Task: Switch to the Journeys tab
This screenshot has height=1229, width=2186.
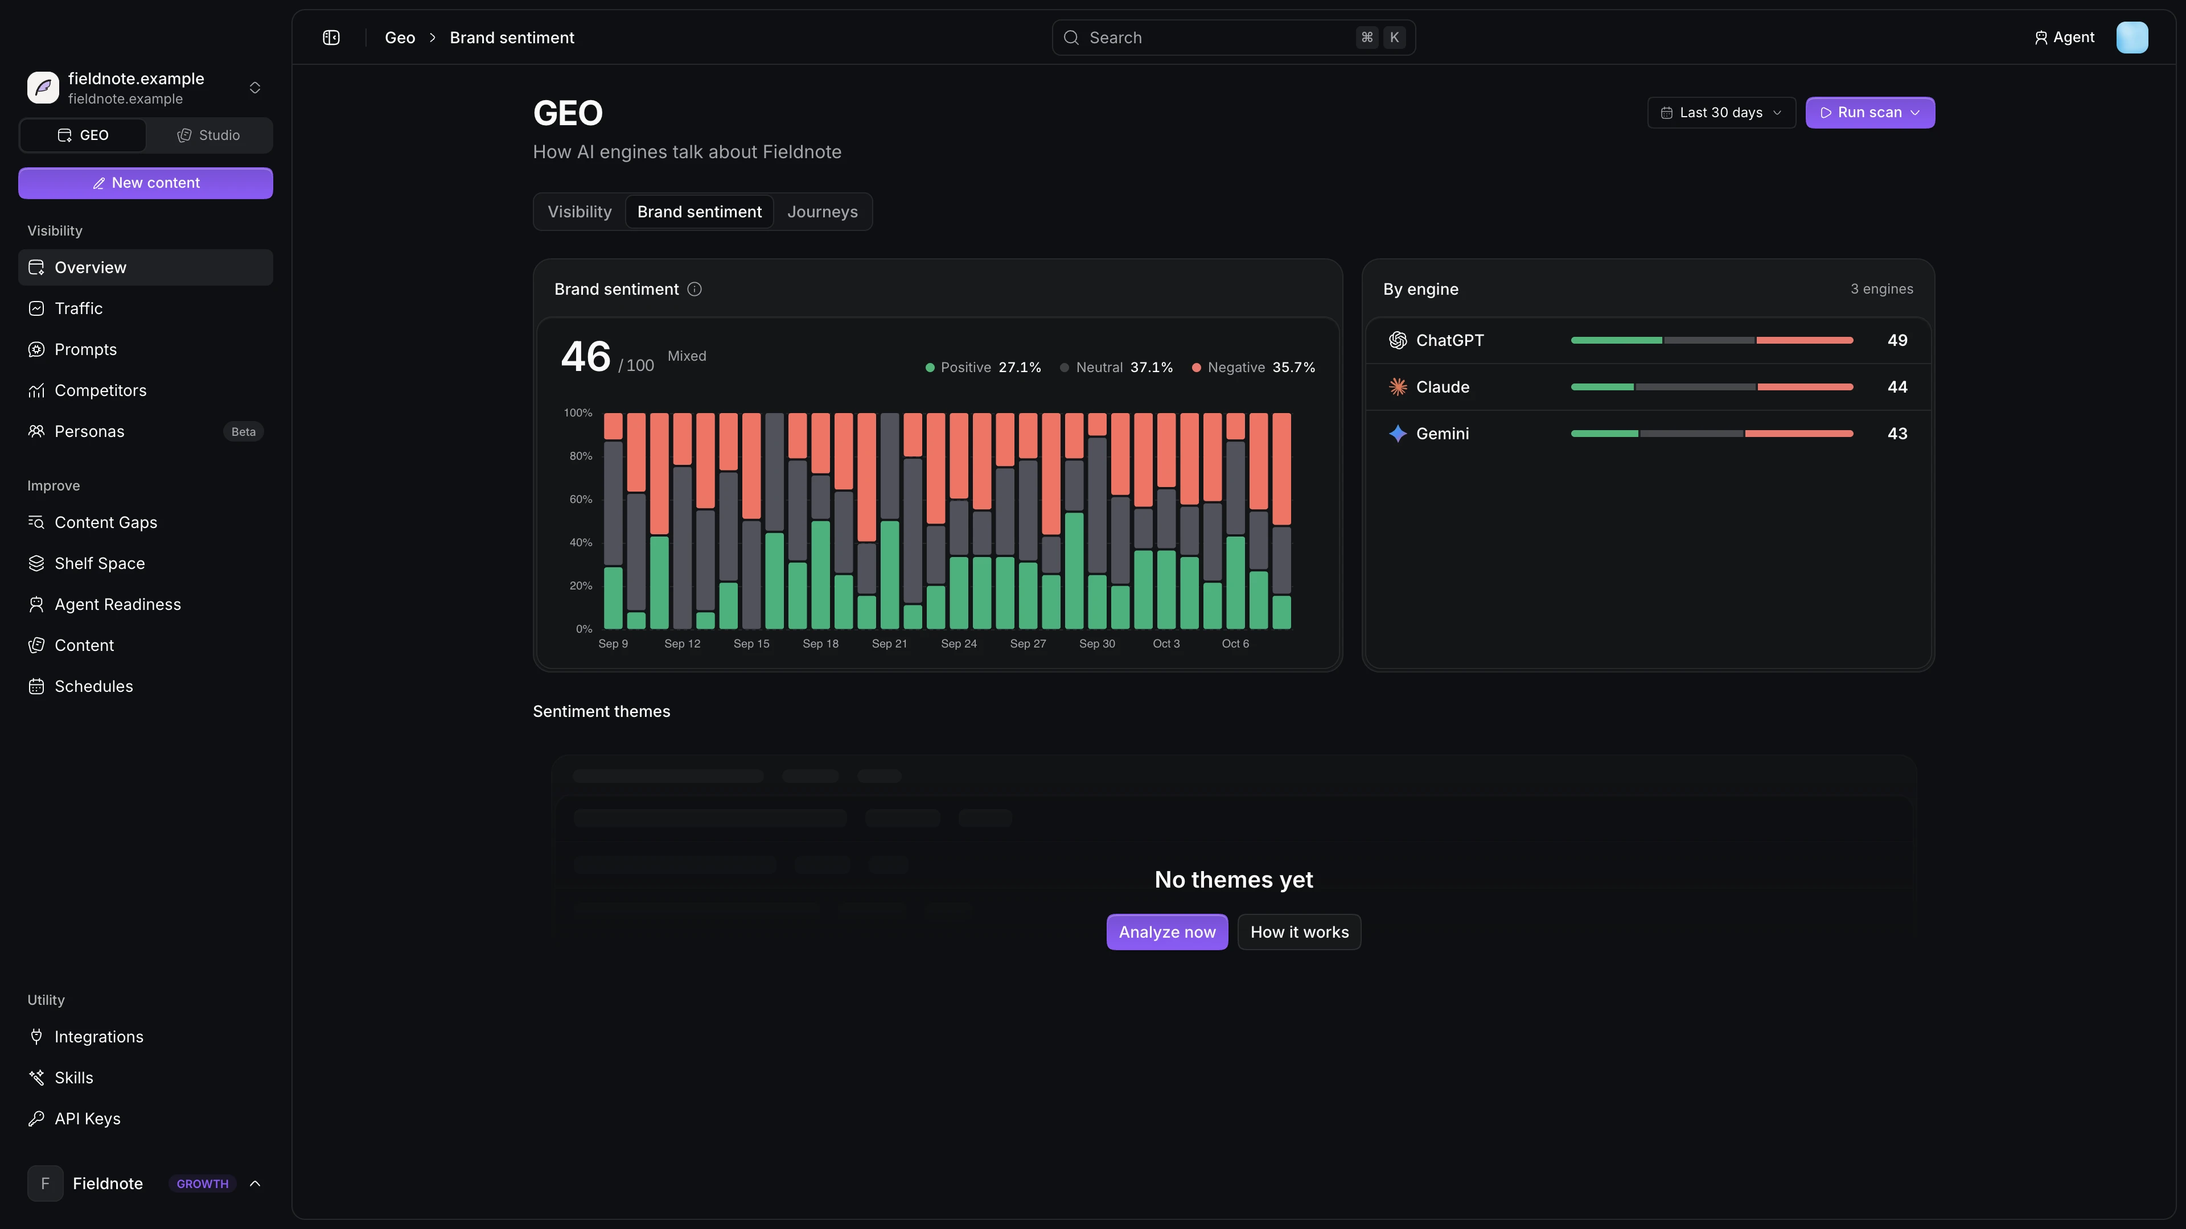Action: (822, 212)
